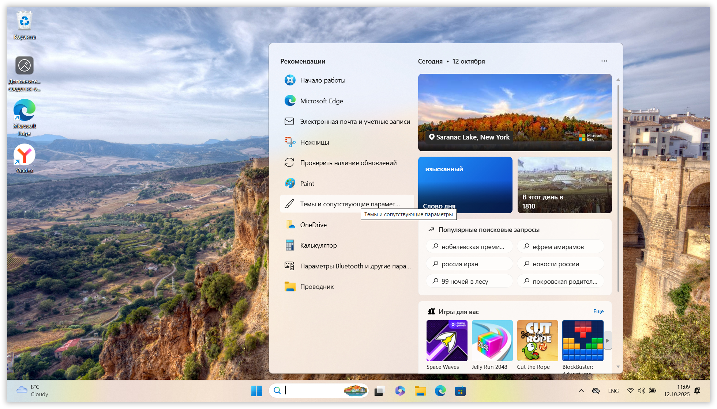Open OneDrive from recommendations list
The height and width of the screenshot is (409, 717).
[313, 225]
